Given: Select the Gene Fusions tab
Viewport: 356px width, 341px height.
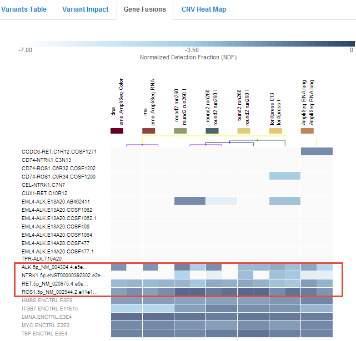Looking at the screenshot, I should click(144, 9).
